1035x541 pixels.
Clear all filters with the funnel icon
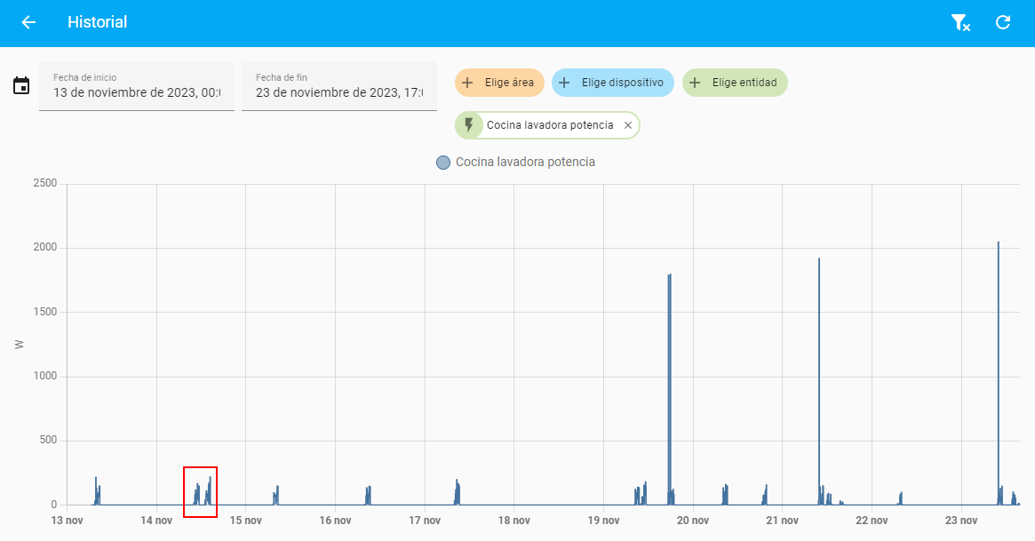[x=959, y=22]
